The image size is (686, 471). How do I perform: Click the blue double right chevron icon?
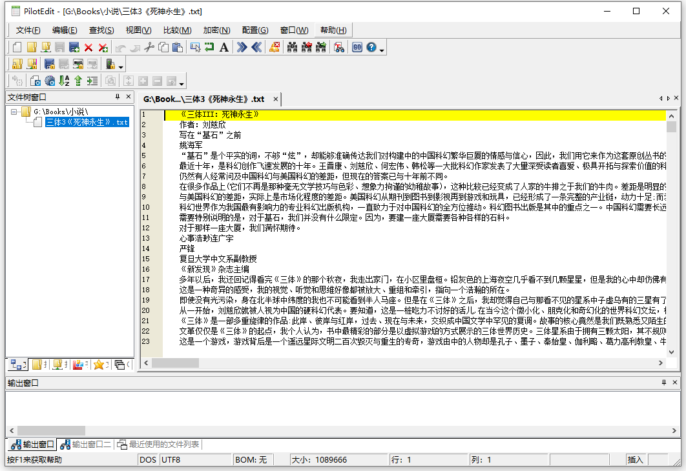pyautogui.click(x=242, y=47)
